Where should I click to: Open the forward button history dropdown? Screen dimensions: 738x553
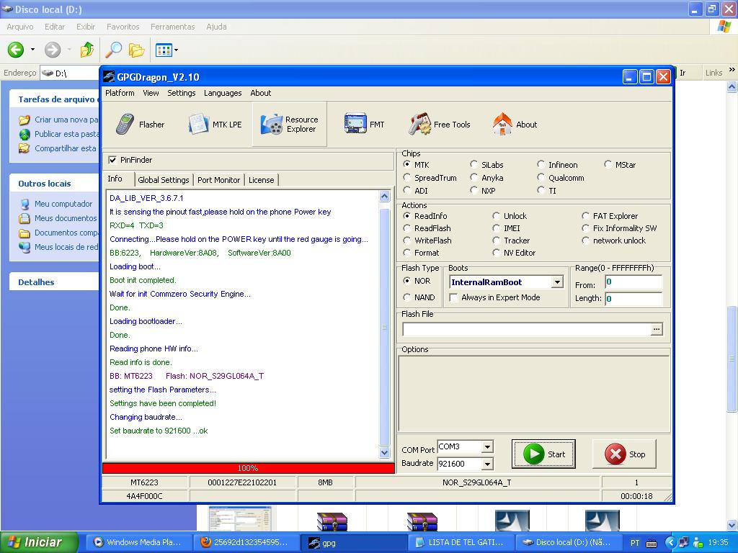(69, 50)
